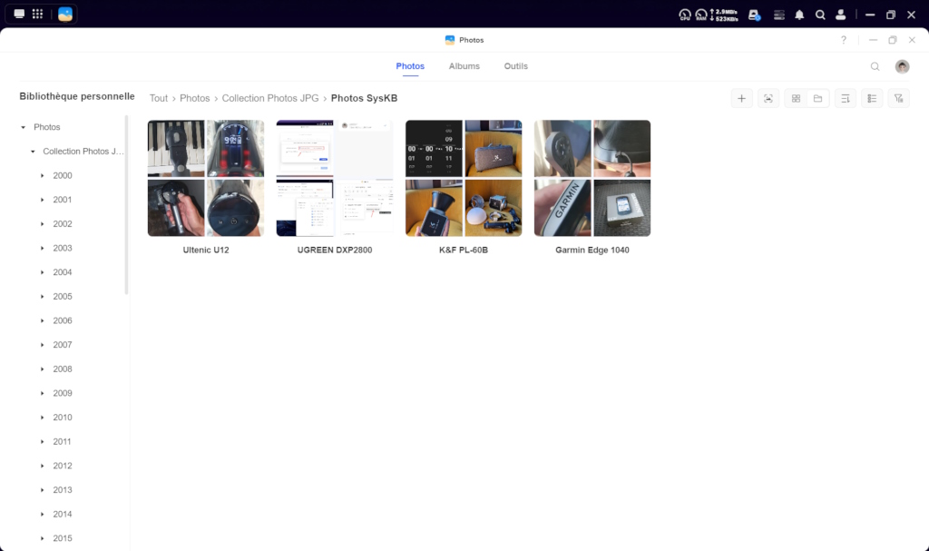Expand the 2003 folder
This screenshot has height=551, width=929.
tap(42, 248)
